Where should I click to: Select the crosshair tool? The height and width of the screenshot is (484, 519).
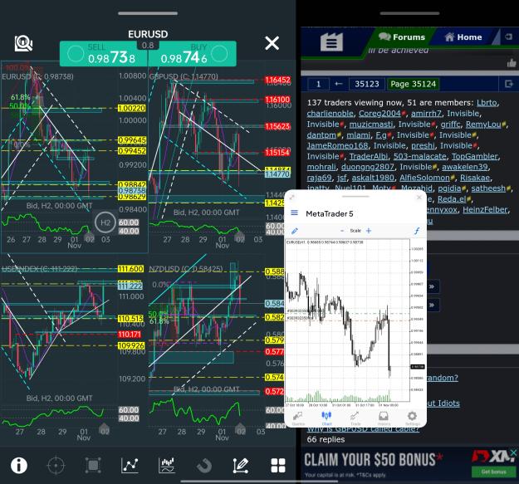point(56,465)
